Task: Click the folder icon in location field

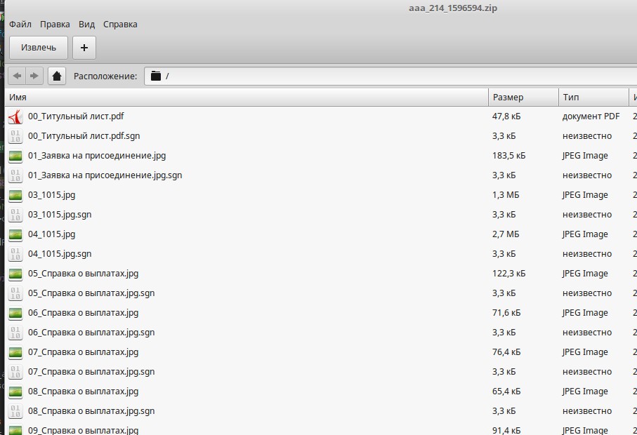Action: (156, 76)
